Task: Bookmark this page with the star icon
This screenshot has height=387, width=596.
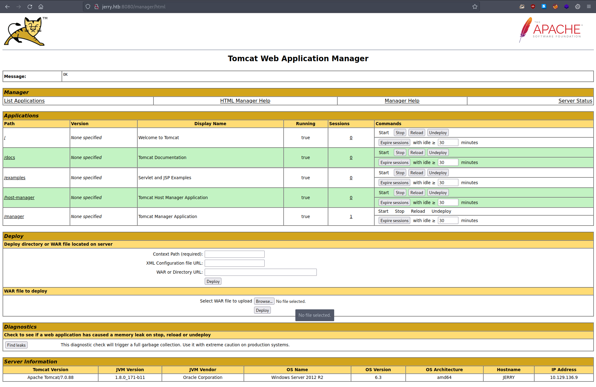Action: click(x=475, y=7)
